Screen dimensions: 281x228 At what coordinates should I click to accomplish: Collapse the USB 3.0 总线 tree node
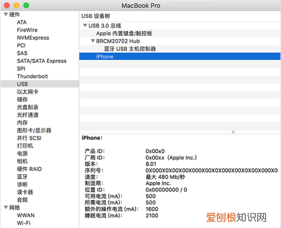tap(85, 25)
